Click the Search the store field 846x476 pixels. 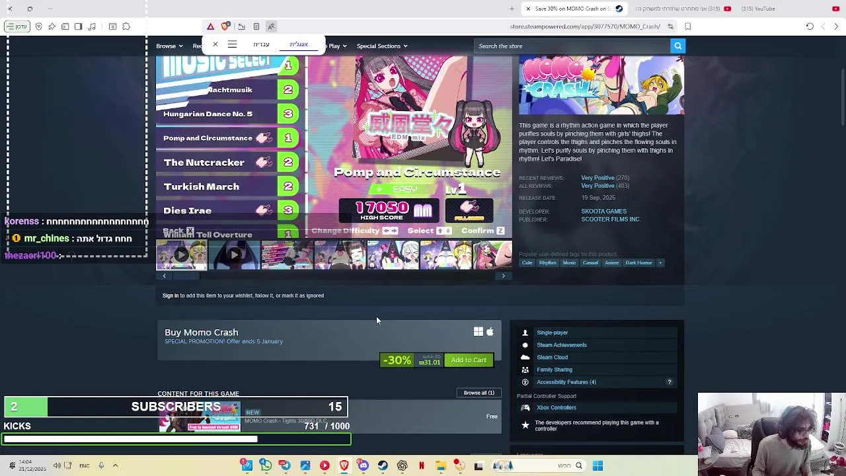pos(572,46)
